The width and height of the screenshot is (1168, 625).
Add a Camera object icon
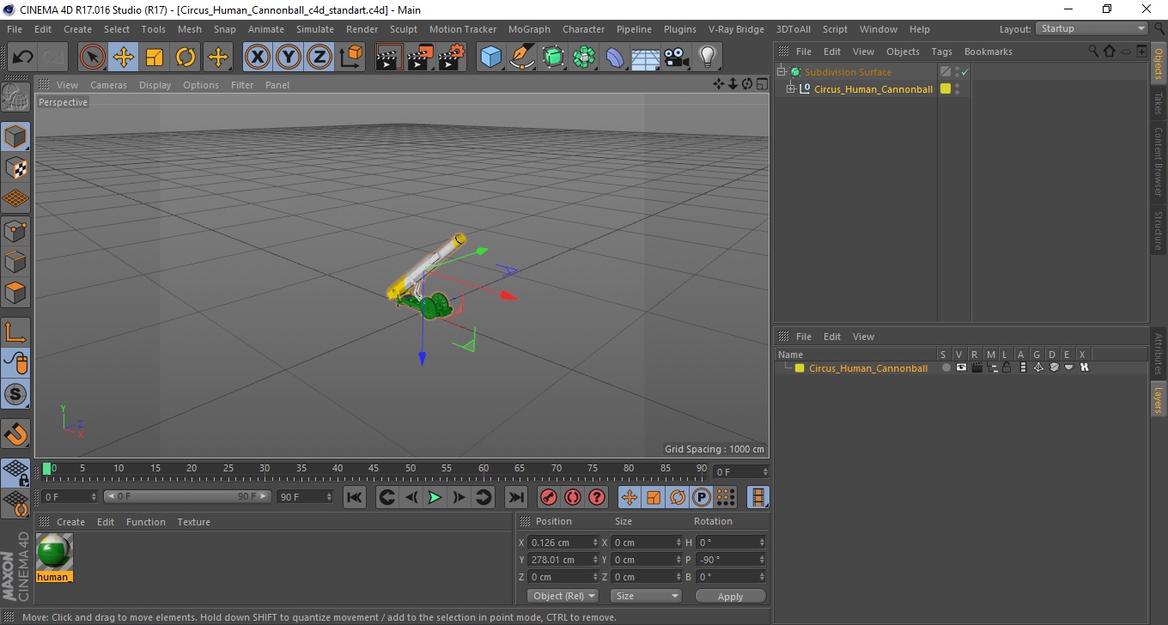[x=677, y=58]
